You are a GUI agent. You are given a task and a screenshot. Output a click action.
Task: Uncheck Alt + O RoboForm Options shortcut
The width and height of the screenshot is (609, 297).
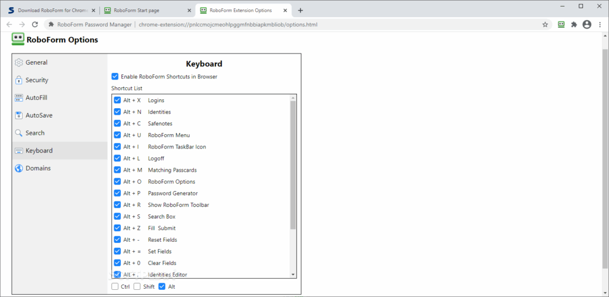click(117, 181)
